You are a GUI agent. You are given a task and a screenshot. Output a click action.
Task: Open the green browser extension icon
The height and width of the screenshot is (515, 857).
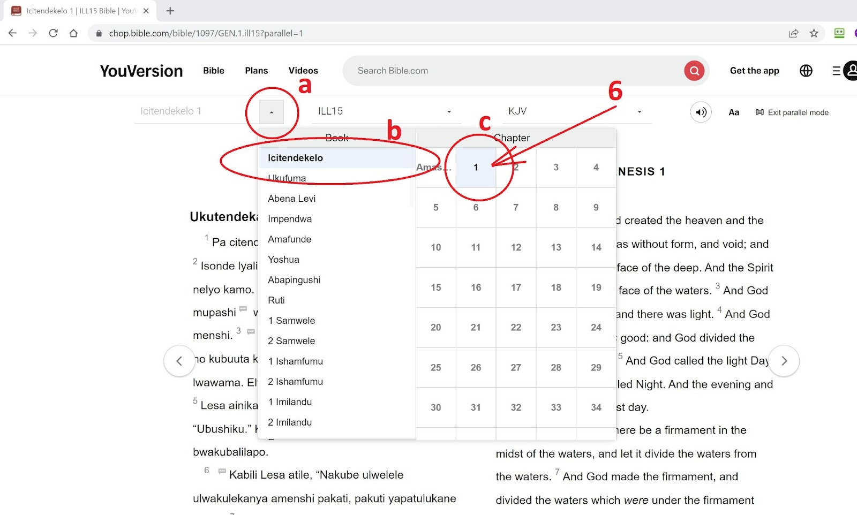[839, 33]
